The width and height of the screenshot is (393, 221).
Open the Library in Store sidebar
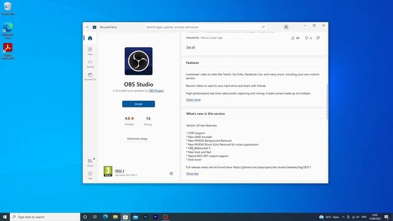click(90, 162)
